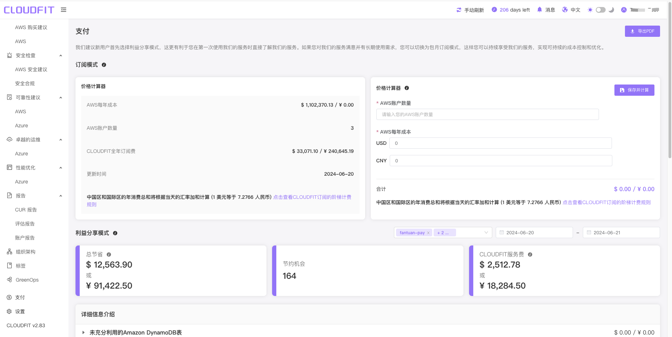Screen dimensions: 672x337
Task: Open 安全合规 menu item
Action: [25, 83]
